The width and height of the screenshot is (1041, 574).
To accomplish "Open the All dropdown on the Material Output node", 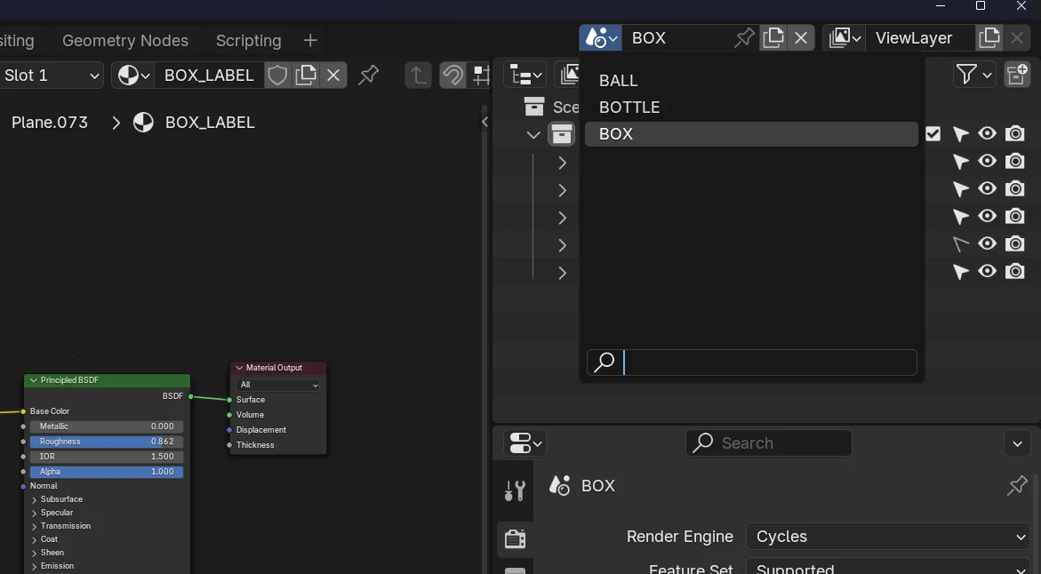I will click(x=276, y=384).
